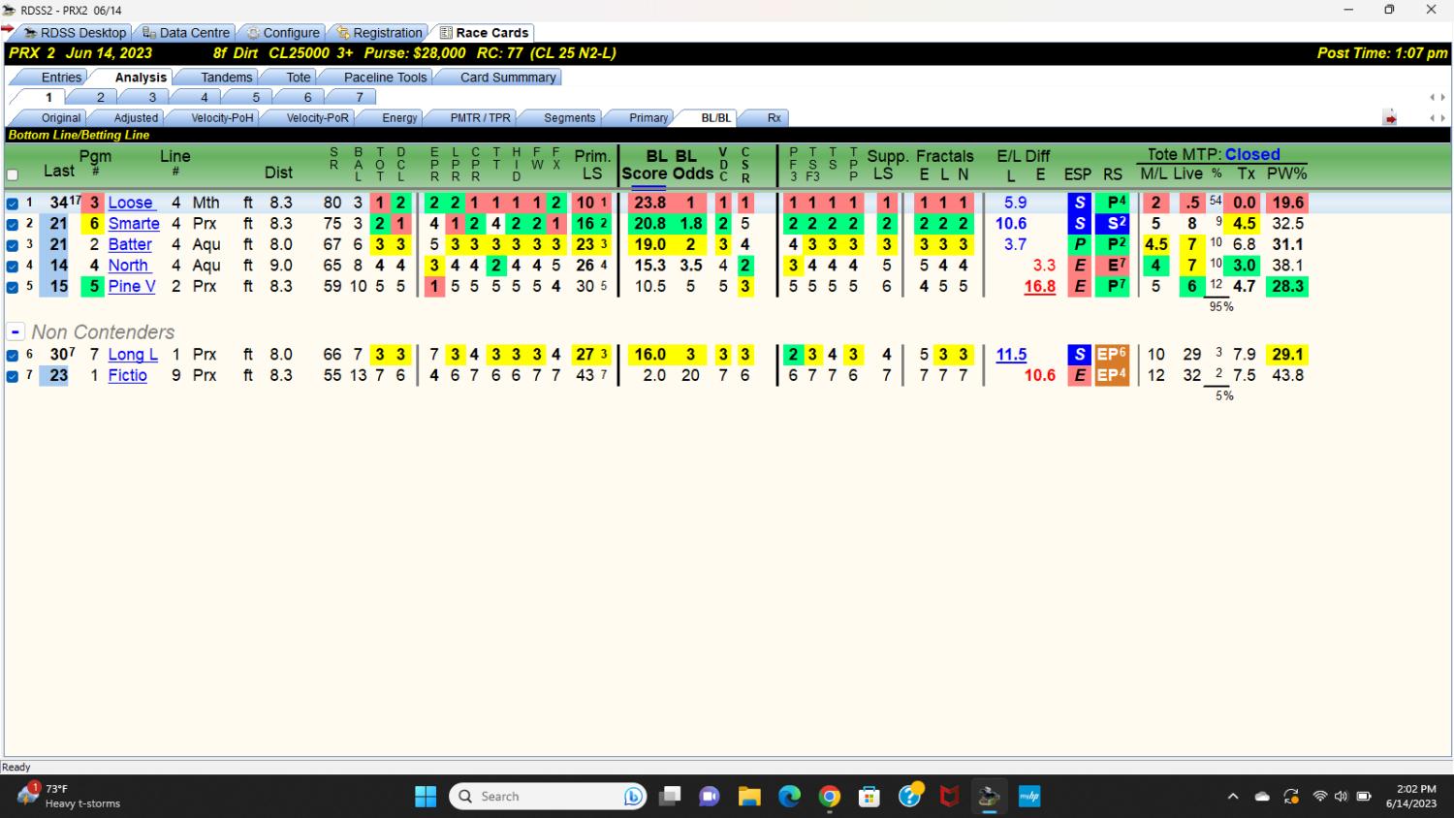Collapse the Non Contenders group
Screen dimensions: 1454x818
[16, 331]
